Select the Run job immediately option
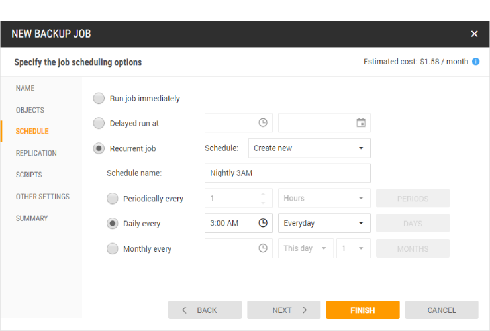490x331 pixels. tap(99, 99)
